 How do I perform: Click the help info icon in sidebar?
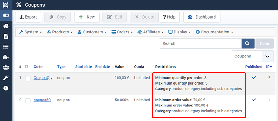tap(6, 88)
